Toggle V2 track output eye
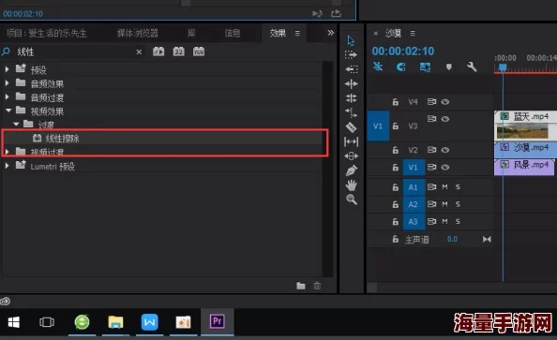557x340 pixels. click(x=445, y=150)
